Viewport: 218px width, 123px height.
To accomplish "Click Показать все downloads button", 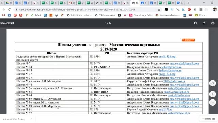I will point(208,119).
